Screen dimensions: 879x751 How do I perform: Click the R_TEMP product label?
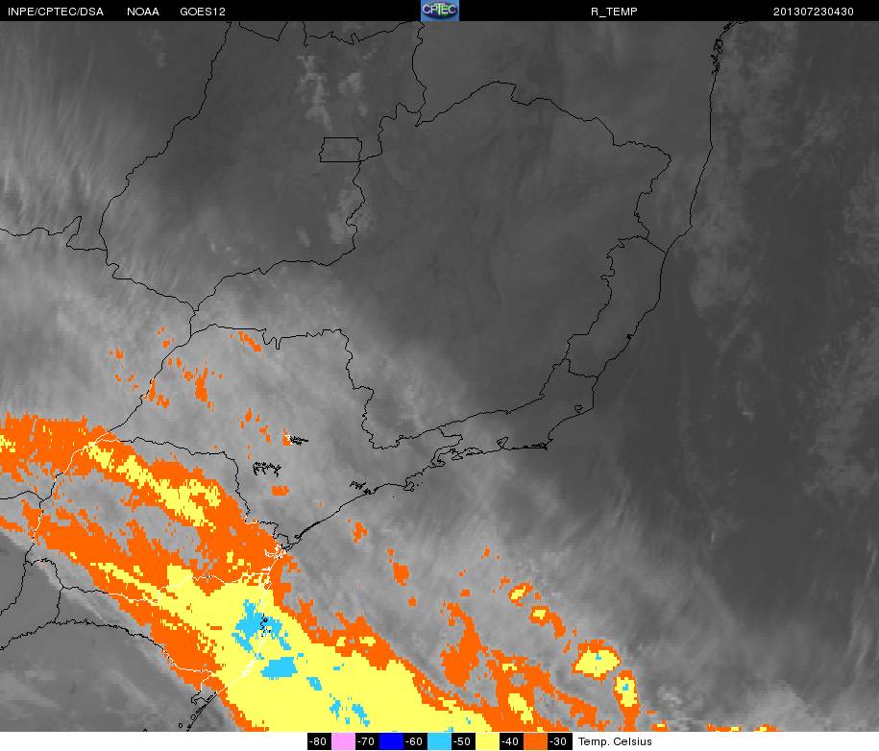[x=614, y=12]
